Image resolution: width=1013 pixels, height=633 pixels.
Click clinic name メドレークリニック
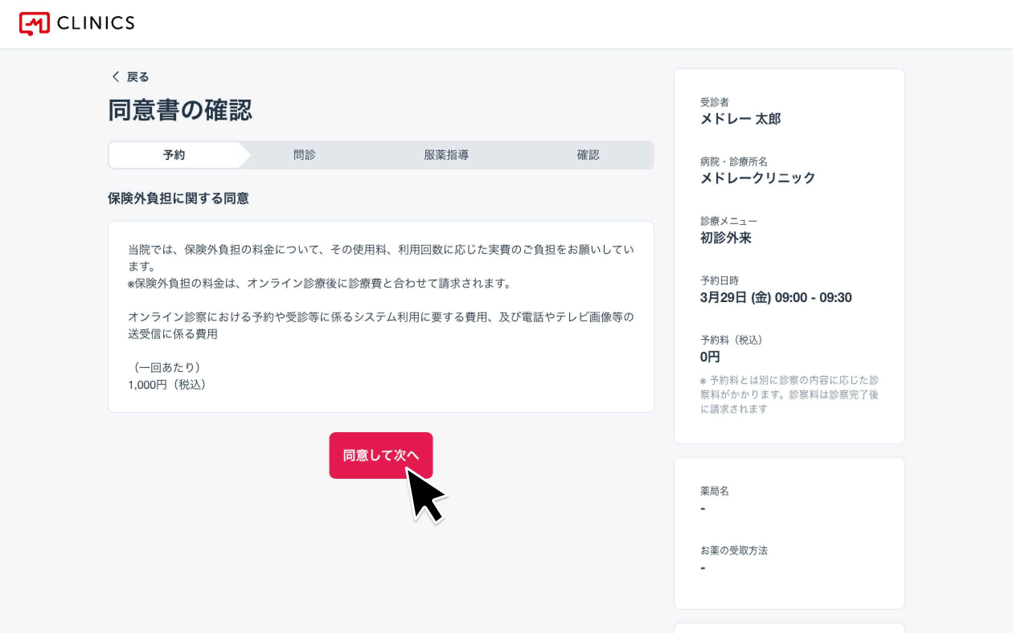(x=757, y=178)
